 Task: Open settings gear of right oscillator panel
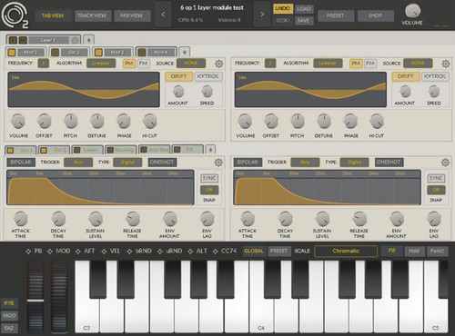pos(446,64)
